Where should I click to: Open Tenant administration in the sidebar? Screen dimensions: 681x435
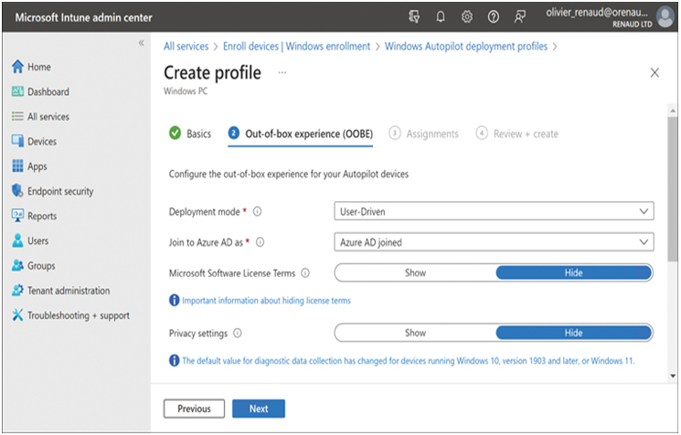click(69, 291)
